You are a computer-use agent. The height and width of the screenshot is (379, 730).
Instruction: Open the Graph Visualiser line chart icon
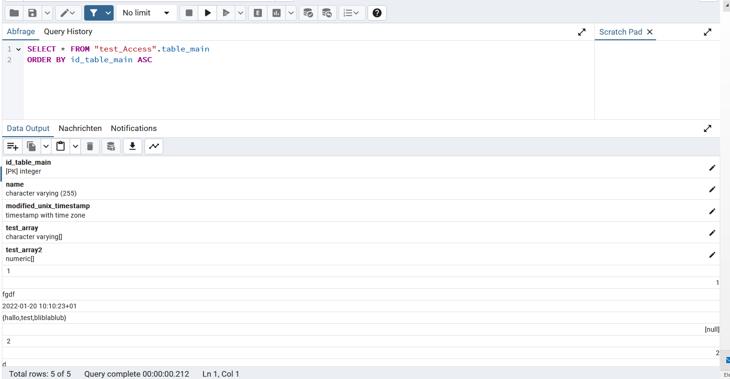(154, 146)
